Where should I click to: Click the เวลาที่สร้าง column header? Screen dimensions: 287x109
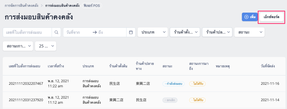pyautogui.click(x=56, y=66)
